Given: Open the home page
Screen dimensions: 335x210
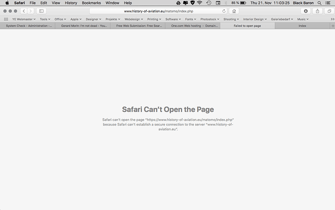Looking at the screenshot, I should click(234, 11).
